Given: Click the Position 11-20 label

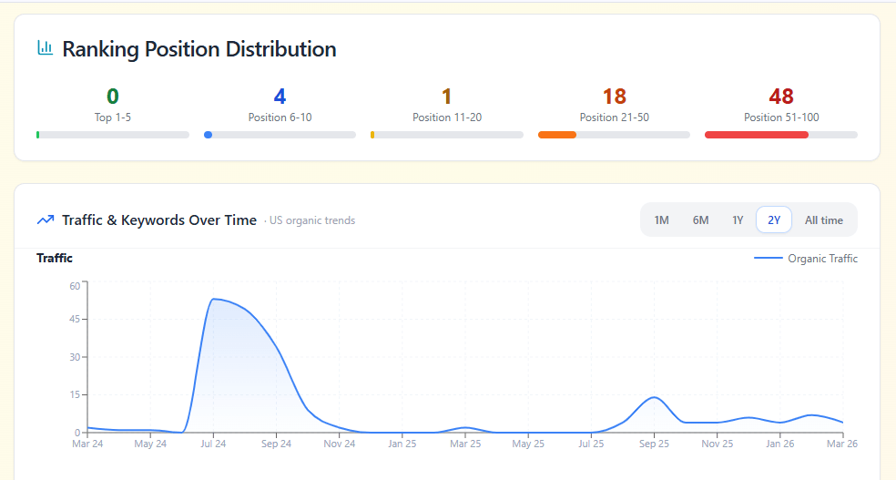Looking at the screenshot, I should 447,117.
